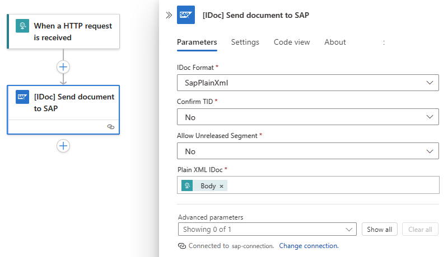Screen dimensions: 448x257
Task: Add a step below the IDoc action
Action: point(63,146)
